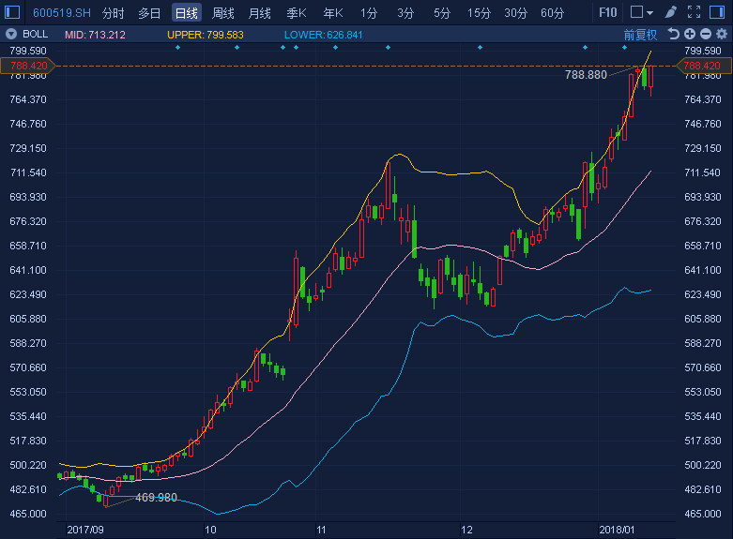This screenshot has height=539, width=733.
Task: Click the MID: 713.212 value
Action: pos(95,35)
